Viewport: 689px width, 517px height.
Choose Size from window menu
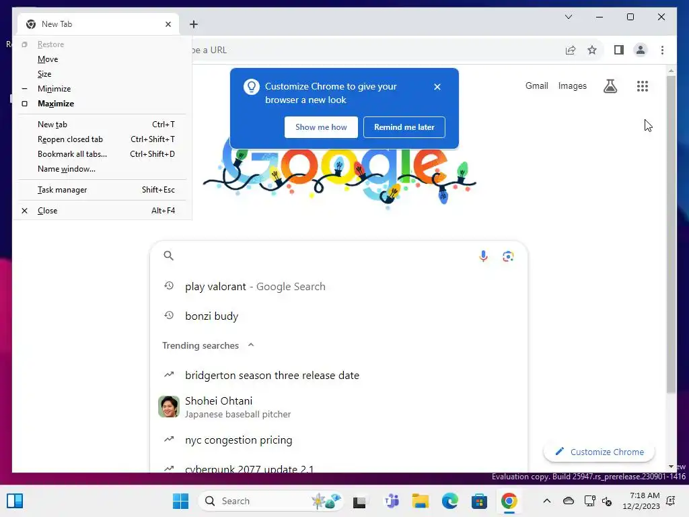tap(102, 74)
